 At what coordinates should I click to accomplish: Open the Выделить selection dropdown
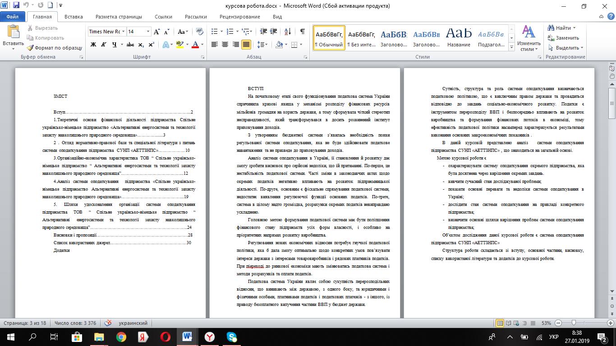point(565,48)
